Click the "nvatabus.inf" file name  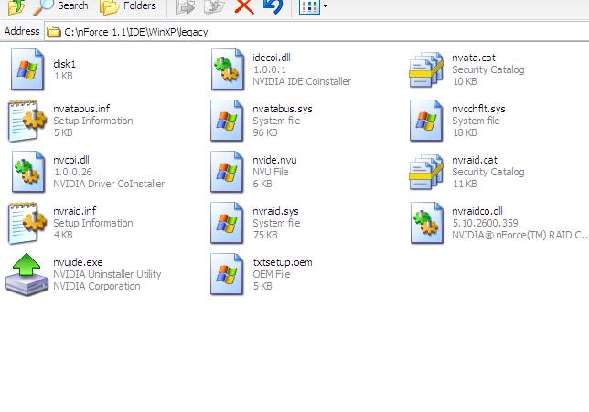(81, 109)
